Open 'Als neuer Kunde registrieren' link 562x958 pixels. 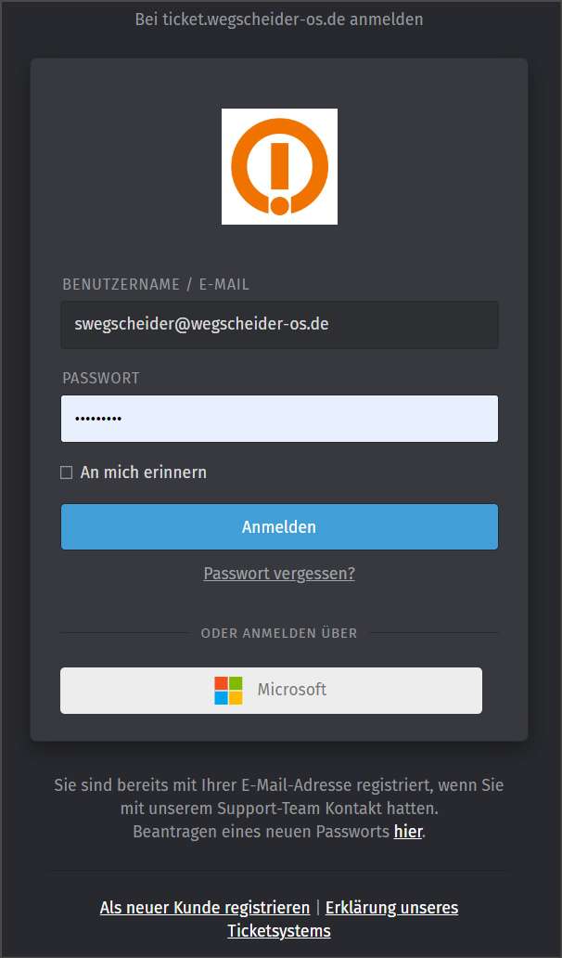205,907
